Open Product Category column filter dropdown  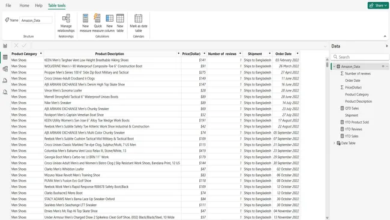tap(41, 53)
